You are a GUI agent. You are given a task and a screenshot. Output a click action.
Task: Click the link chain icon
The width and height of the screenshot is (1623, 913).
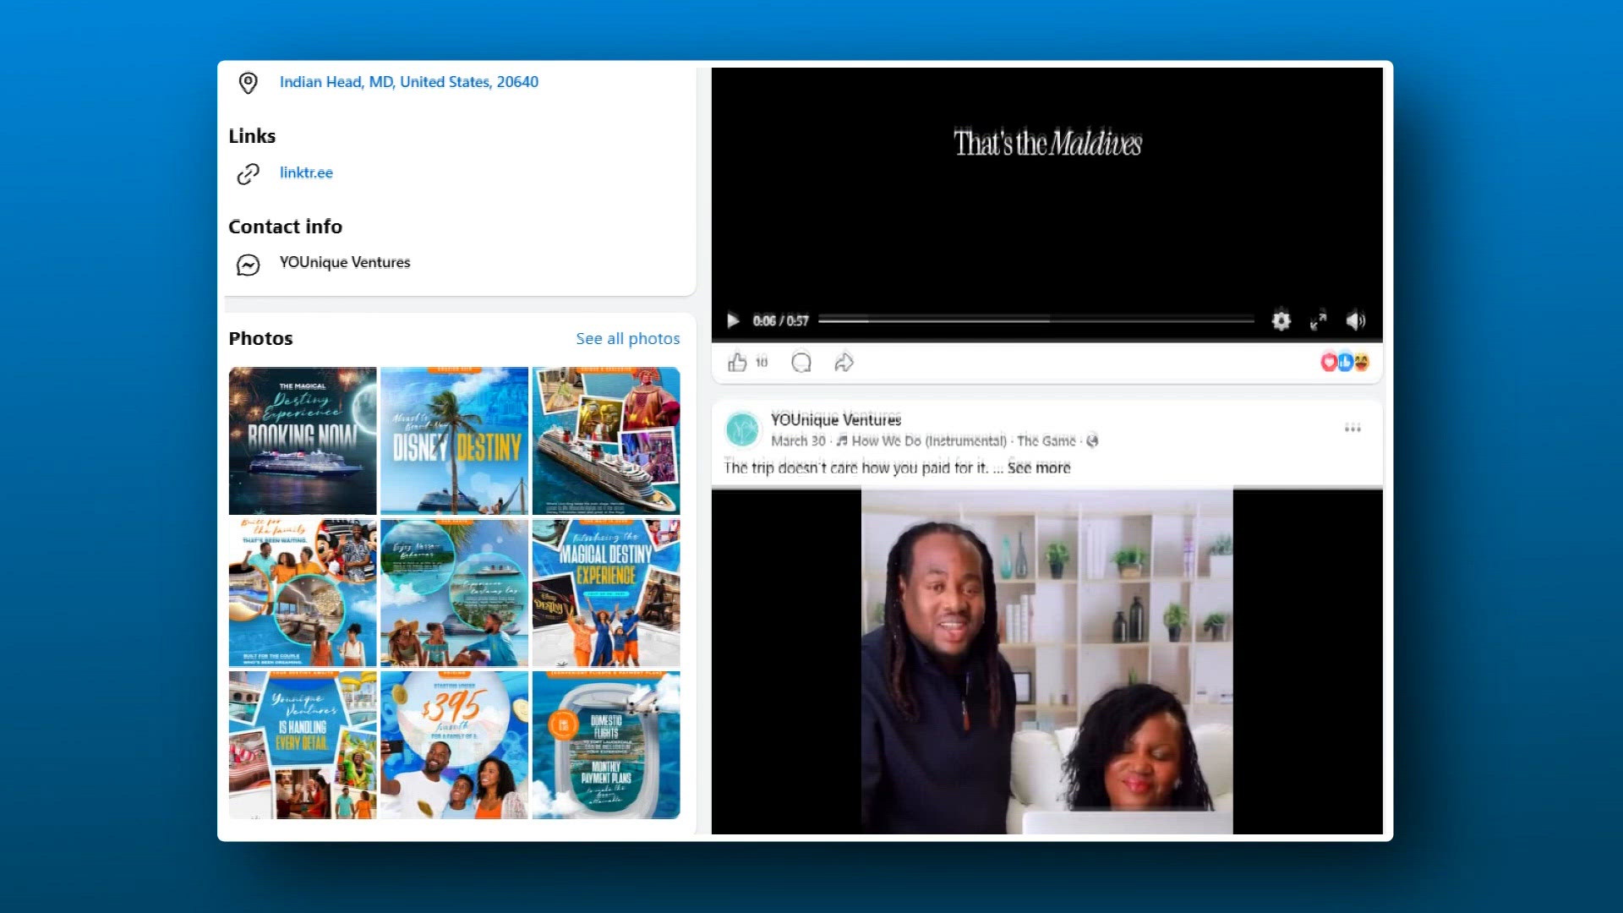[x=248, y=173]
